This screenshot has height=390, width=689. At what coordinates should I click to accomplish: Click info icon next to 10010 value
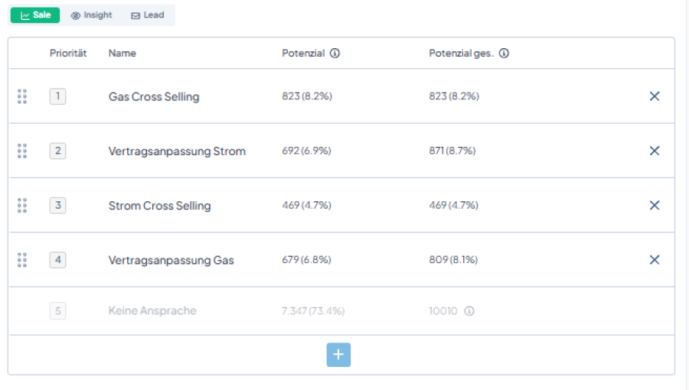469,311
